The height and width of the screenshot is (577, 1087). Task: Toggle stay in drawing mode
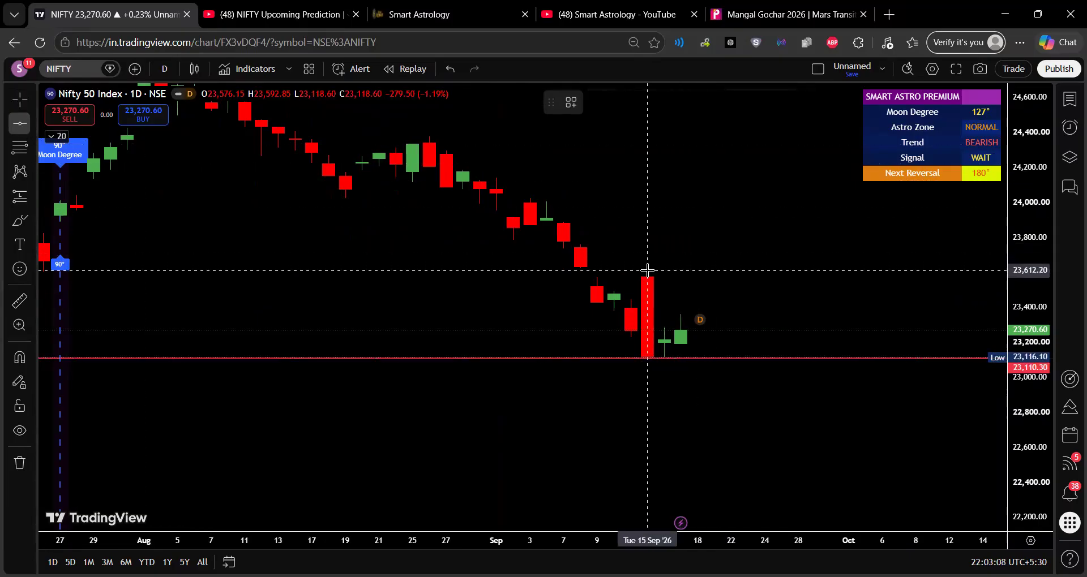[20, 382]
